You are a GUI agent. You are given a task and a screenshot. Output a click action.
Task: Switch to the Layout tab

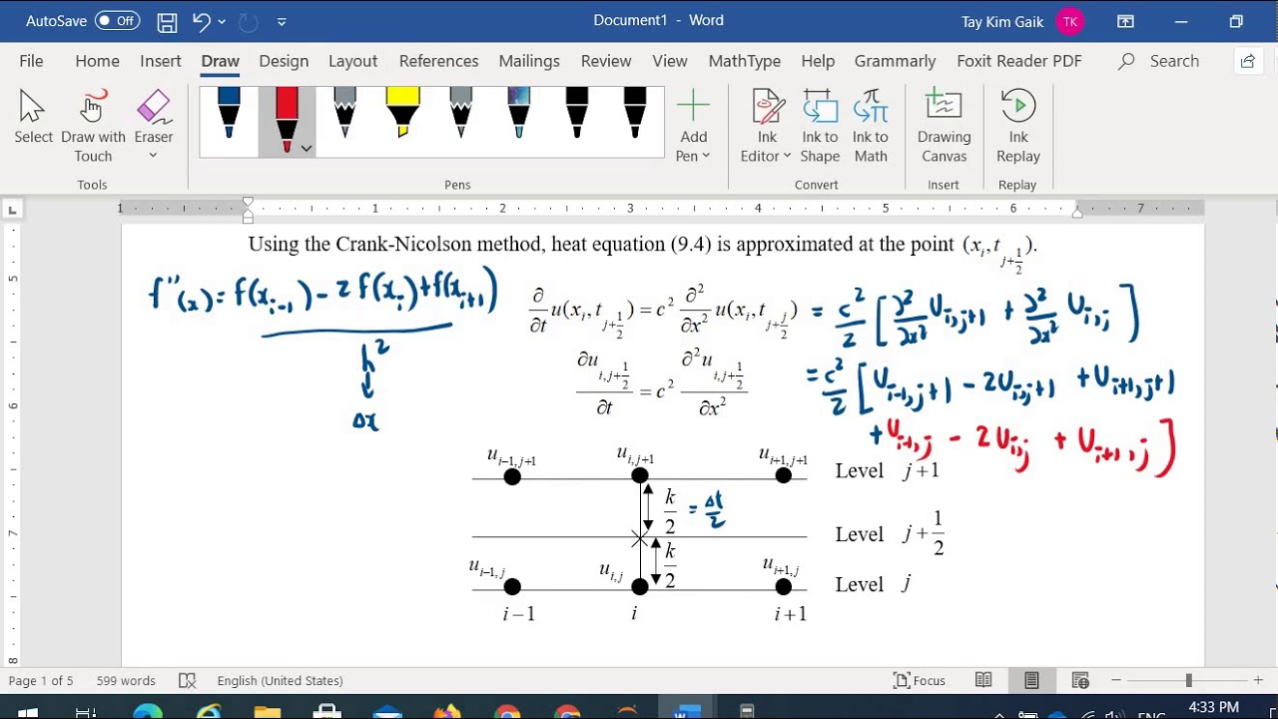(352, 61)
